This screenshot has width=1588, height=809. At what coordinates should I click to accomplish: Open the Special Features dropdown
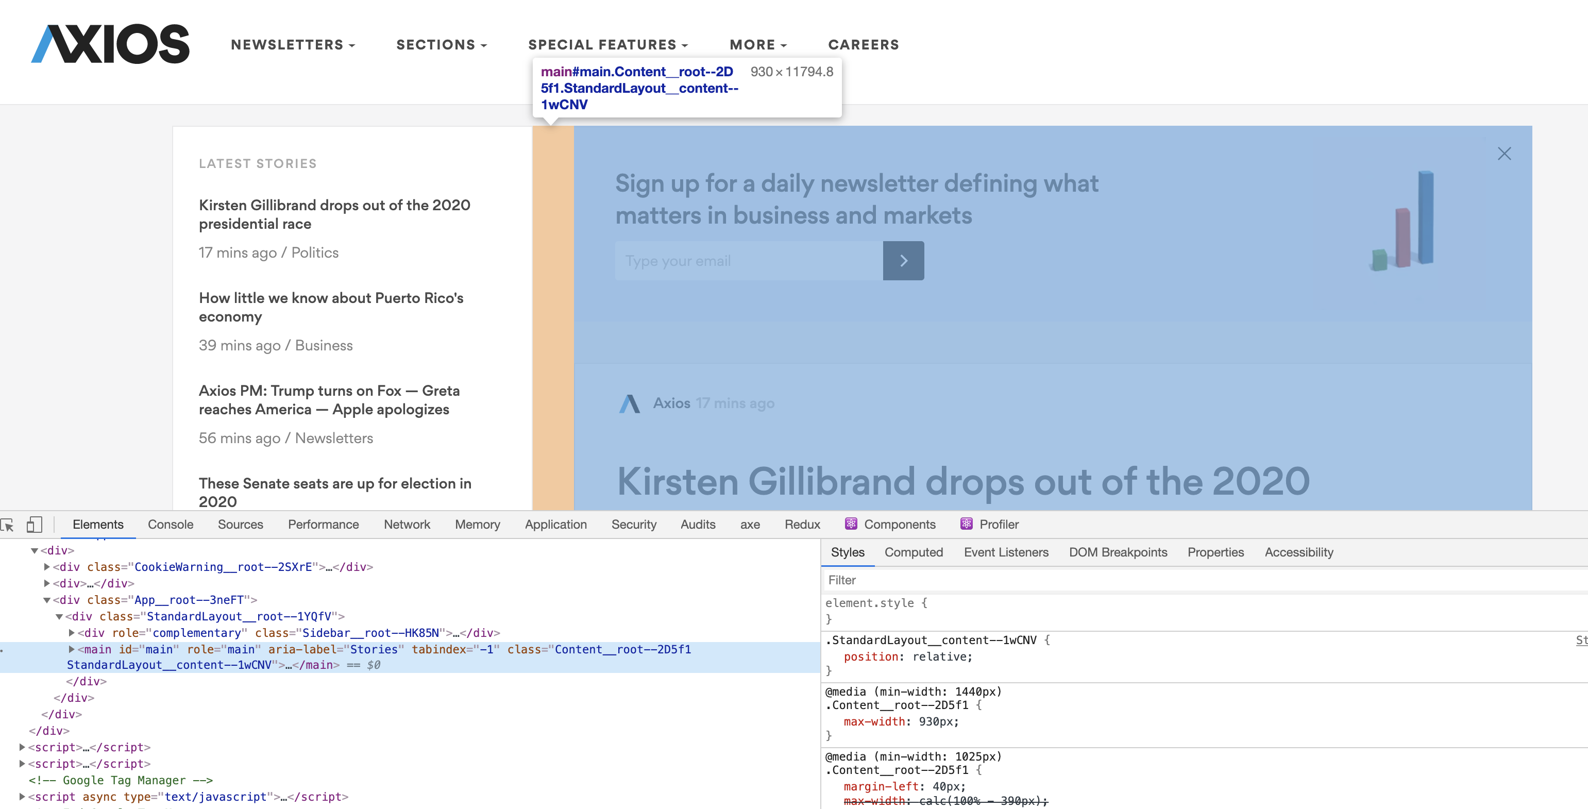coord(608,44)
